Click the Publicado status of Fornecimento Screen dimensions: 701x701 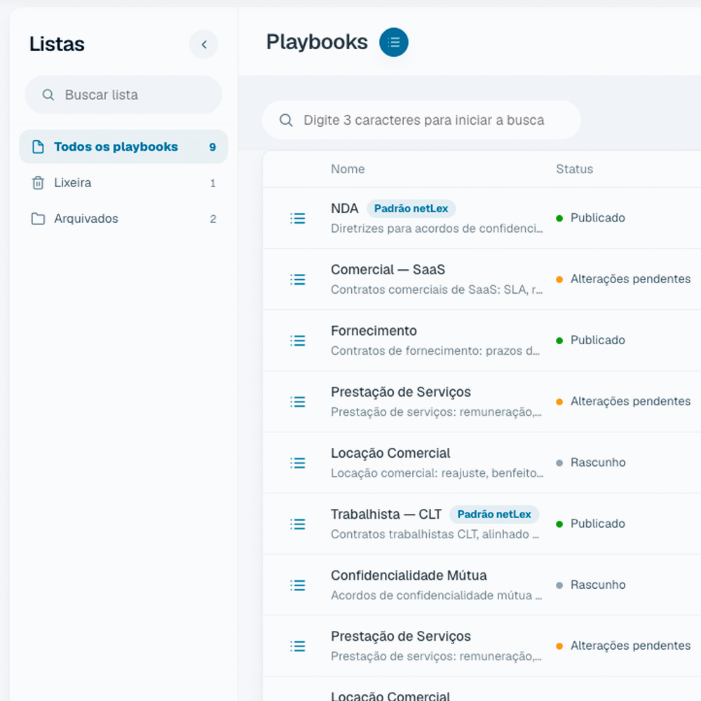point(598,340)
